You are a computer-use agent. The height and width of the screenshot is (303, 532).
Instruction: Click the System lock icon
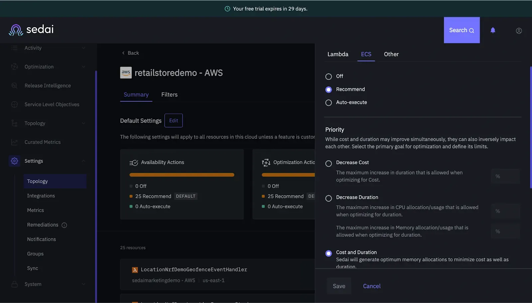point(14,284)
